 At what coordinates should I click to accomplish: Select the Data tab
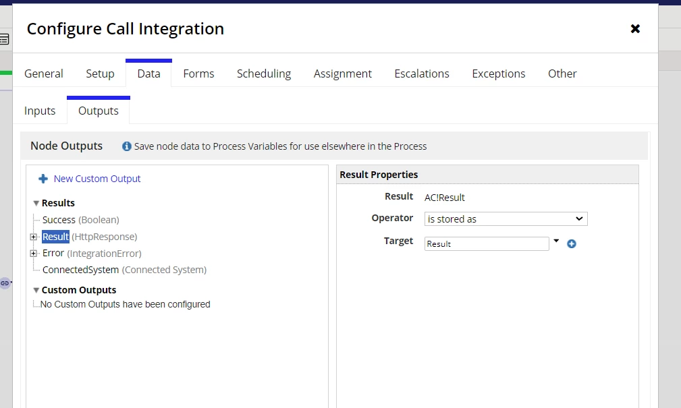click(148, 74)
